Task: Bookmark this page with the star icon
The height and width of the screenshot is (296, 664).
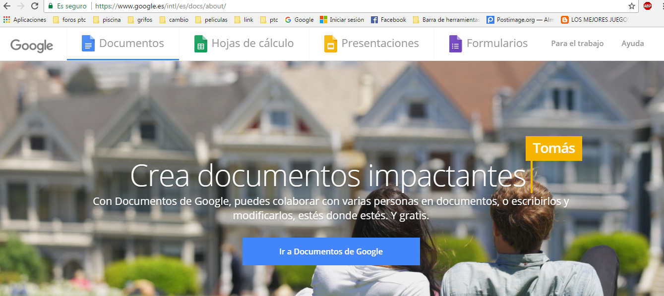Action: [x=631, y=6]
